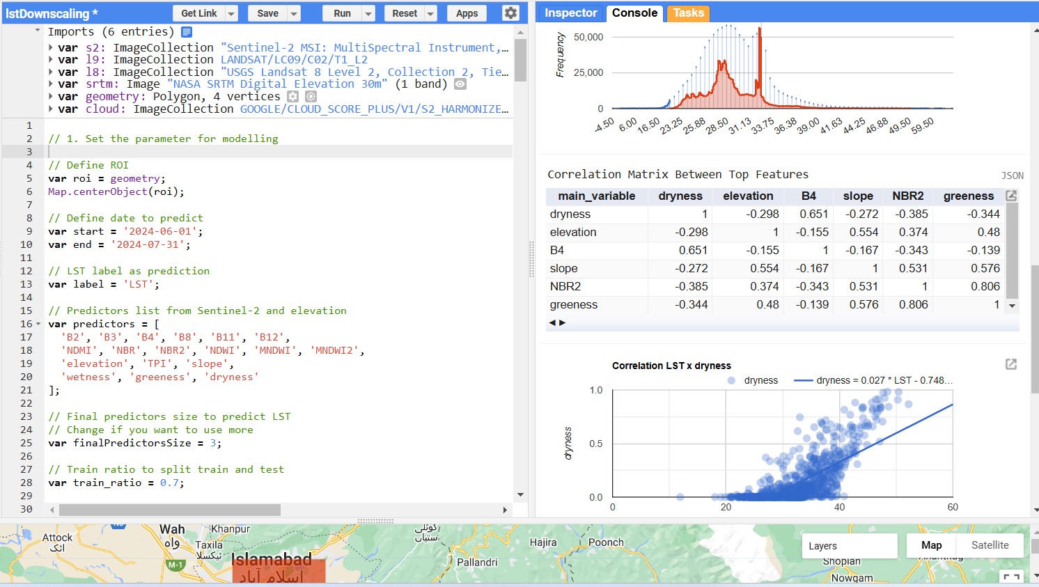Sort table by B4 column header
This screenshot has height=587, width=1039.
808,196
